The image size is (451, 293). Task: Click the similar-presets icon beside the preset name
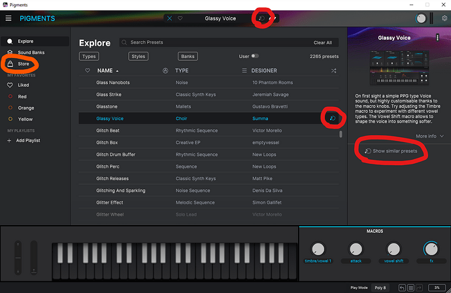click(x=261, y=18)
